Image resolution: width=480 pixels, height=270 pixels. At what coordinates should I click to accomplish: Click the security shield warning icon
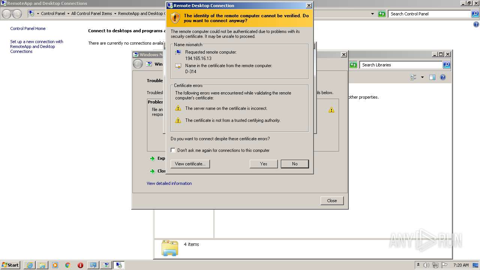tap(175, 18)
